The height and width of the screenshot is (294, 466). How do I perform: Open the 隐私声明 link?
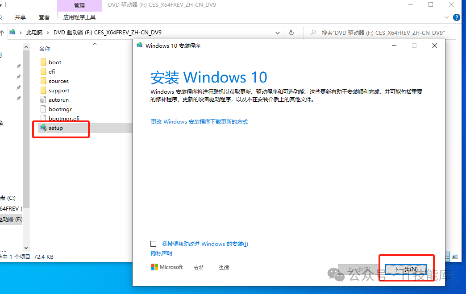click(x=162, y=253)
